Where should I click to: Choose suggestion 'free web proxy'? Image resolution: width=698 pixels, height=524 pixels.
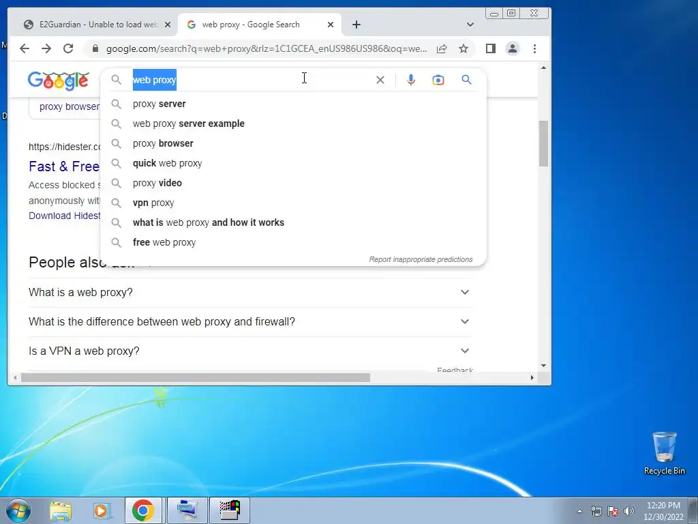tap(293, 242)
